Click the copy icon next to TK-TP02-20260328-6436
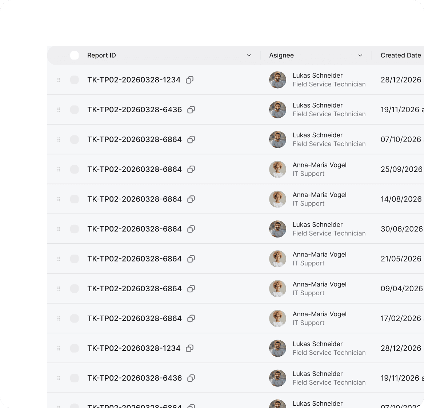Viewport: 424px width, 414px height. [191, 110]
